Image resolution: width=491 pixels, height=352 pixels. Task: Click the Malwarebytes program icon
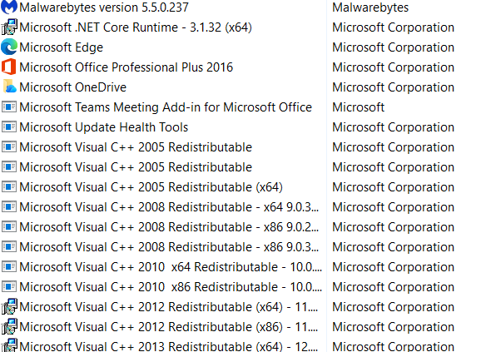(x=9, y=7)
